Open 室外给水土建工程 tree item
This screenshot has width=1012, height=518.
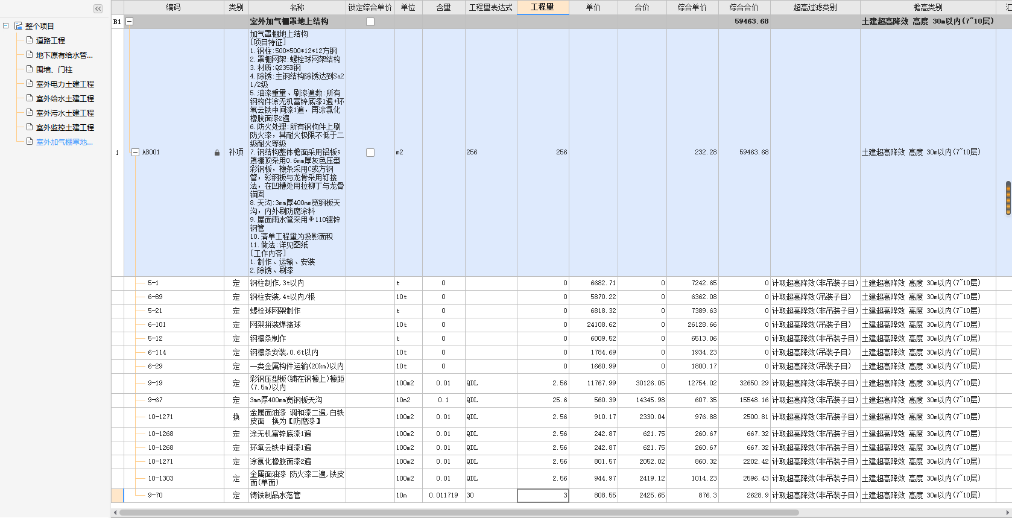(65, 98)
